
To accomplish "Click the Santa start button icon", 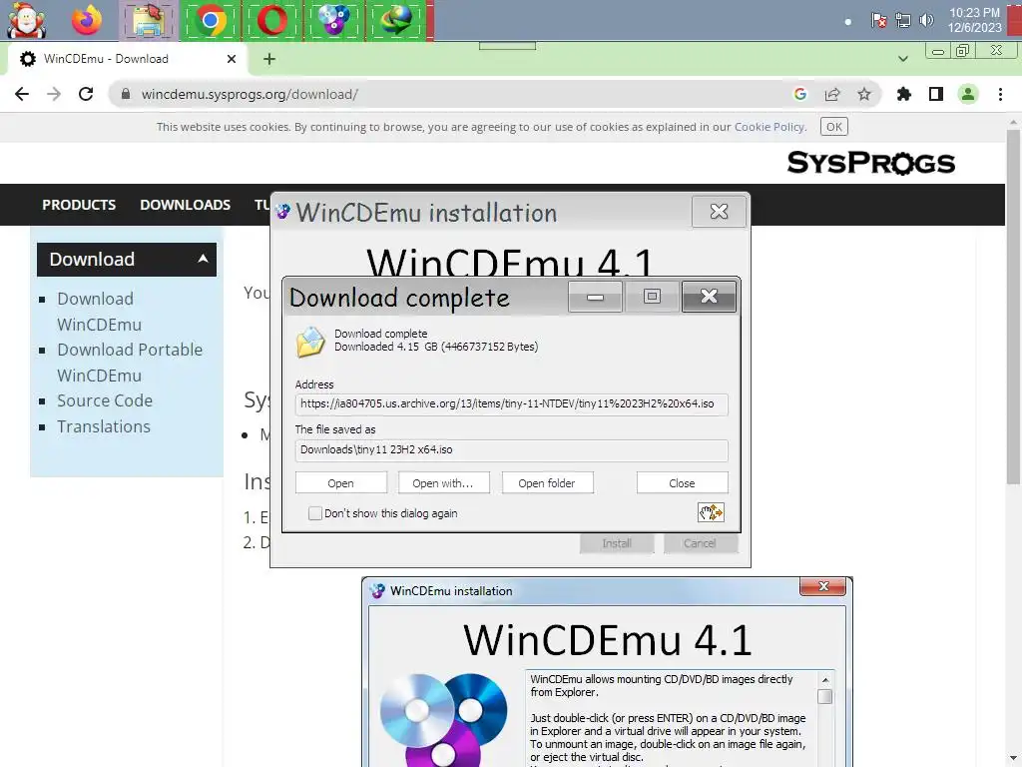I will pos(26,20).
